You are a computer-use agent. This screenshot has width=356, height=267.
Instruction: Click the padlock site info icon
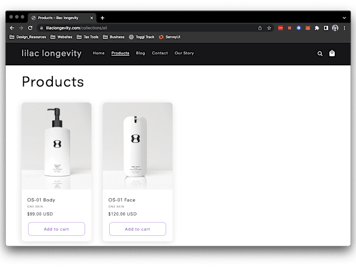pos(42,28)
